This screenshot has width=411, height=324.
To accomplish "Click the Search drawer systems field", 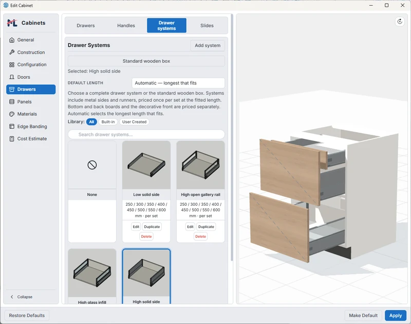I will [146, 134].
